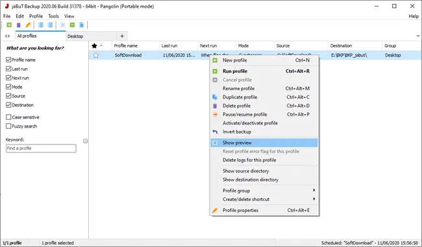Select Invert backup from the context menu
This screenshot has width=422, height=247.
click(x=264, y=132)
